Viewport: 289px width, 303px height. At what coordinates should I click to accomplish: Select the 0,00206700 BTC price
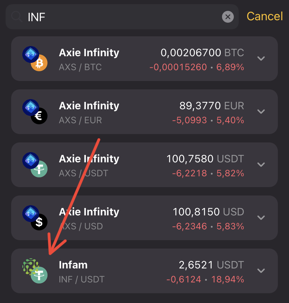click(202, 53)
